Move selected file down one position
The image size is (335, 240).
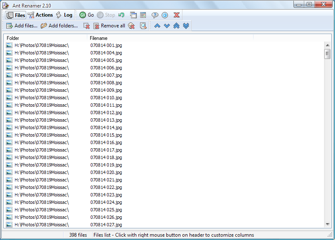tap(167, 26)
